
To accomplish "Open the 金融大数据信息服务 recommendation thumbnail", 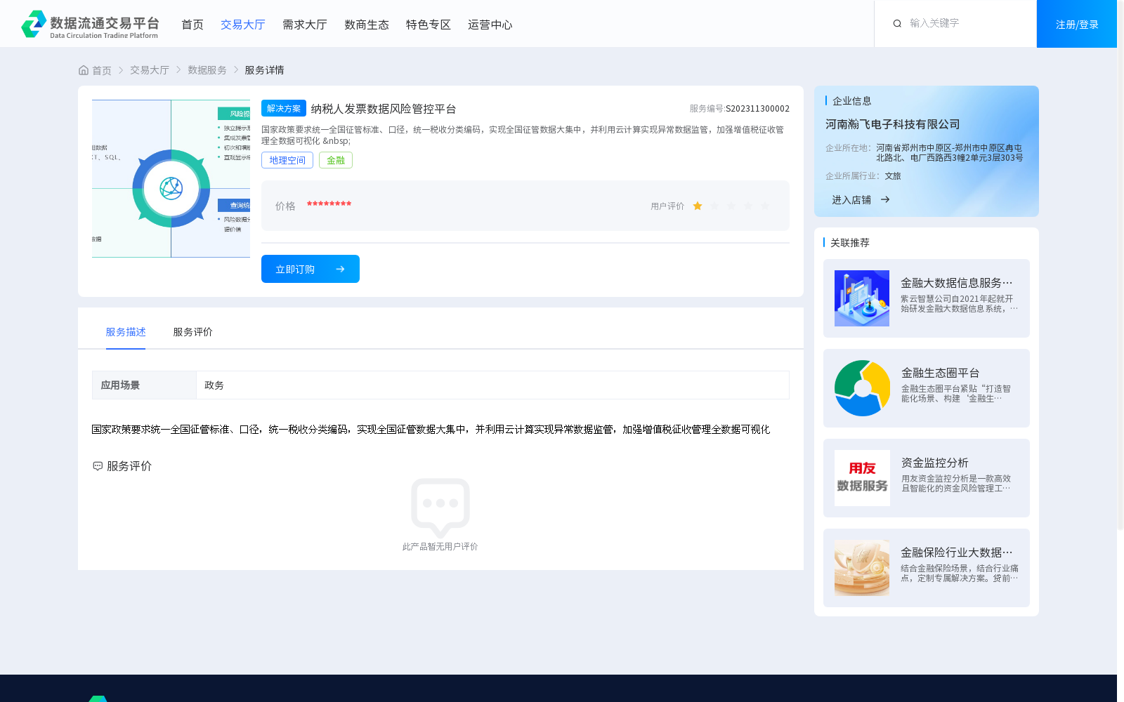I will coord(862,298).
